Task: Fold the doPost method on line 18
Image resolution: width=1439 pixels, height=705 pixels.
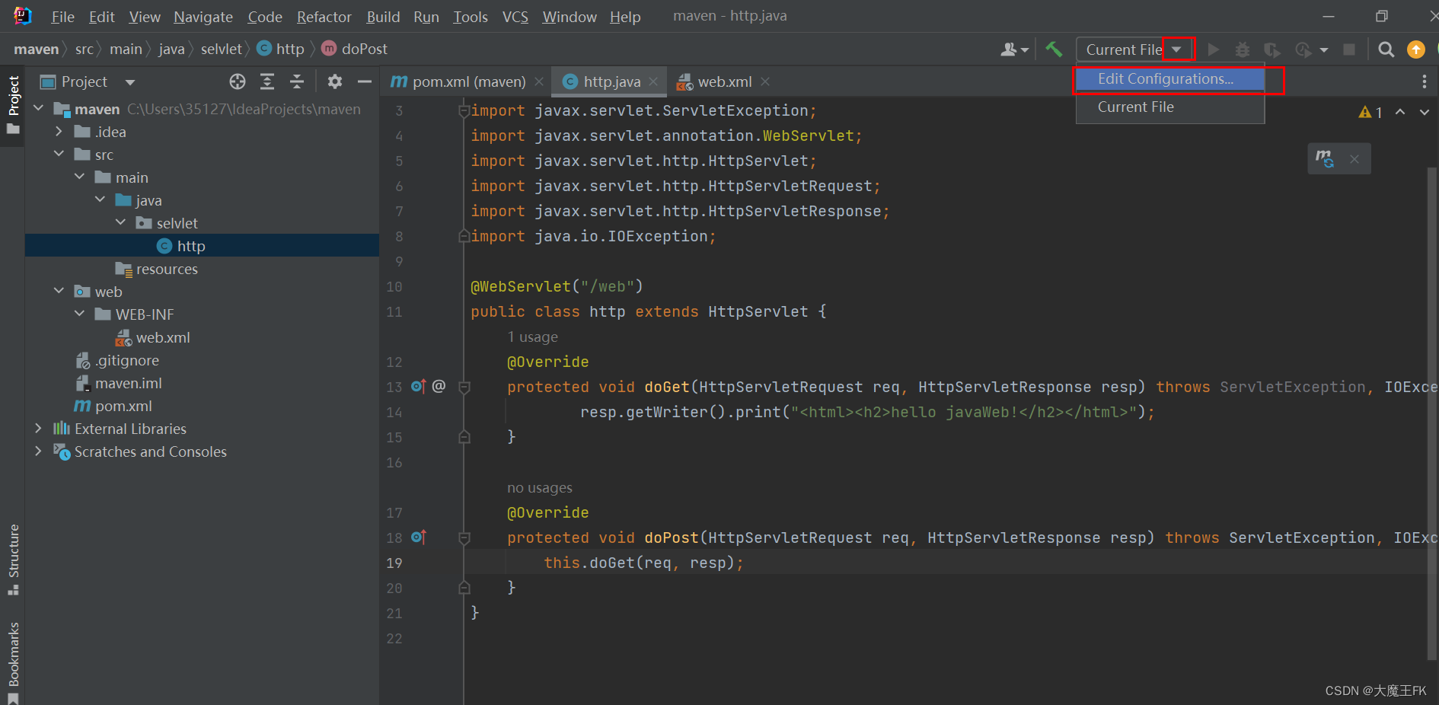Action: [x=464, y=538]
